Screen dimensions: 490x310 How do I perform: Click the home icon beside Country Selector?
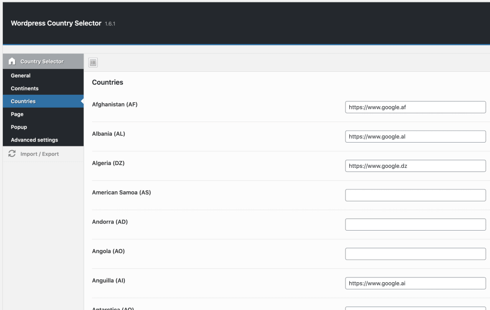pos(12,61)
